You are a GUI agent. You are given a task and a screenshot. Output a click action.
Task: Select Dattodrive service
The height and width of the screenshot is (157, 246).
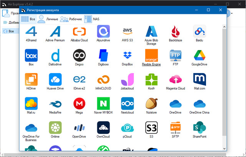click(55, 55)
